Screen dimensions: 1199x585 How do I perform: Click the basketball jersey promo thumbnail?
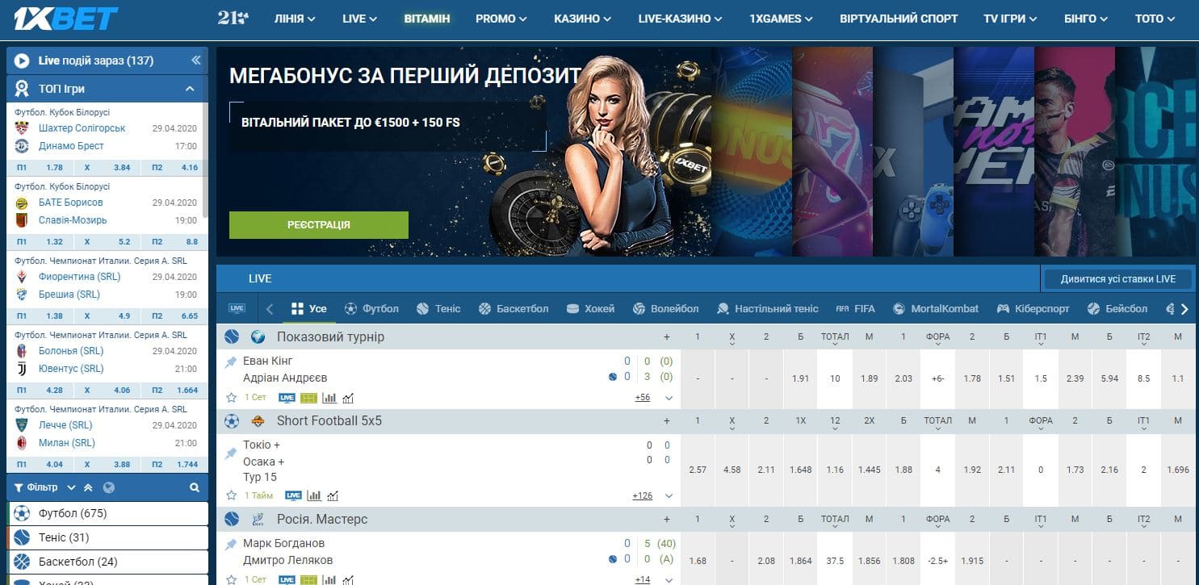point(832,152)
